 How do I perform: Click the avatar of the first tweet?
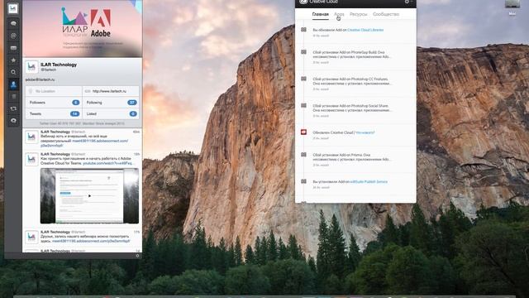point(31,137)
